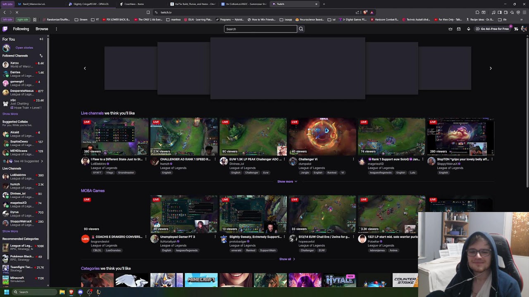
Task: Open Divinee_lol EUW 1.3K LP stream thumbnail
Action: click(253, 137)
